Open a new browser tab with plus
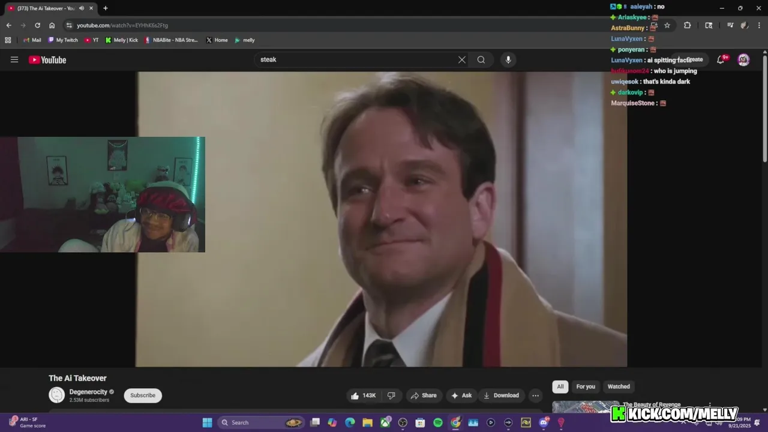768x432 pixels. click(x=106, y=8)
